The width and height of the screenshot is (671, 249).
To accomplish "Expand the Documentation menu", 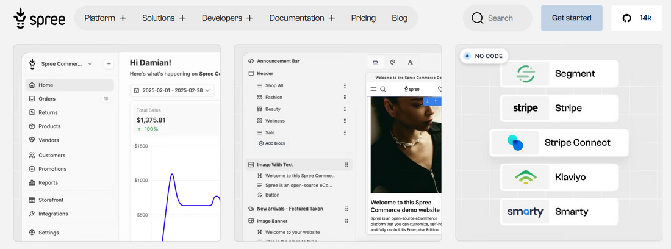I will coord(302,18).
